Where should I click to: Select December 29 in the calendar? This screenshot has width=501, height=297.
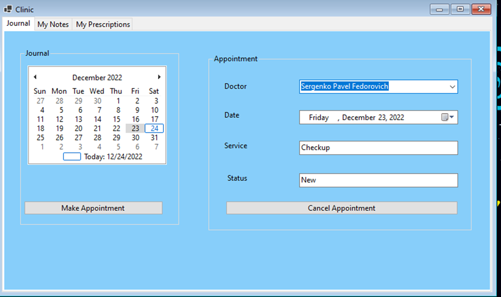coord(117,138)
